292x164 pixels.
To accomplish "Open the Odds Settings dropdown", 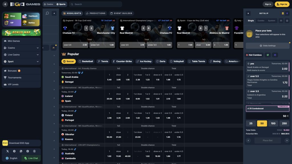I will [x=267, y=46].
